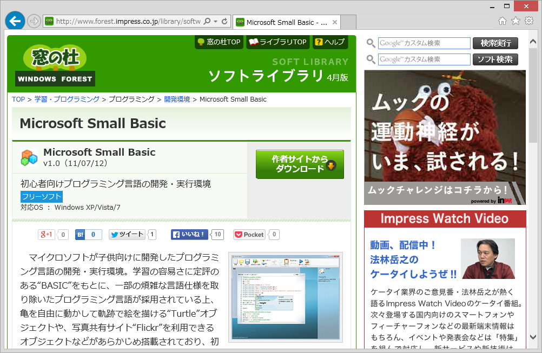Click the 窓の杜 Windows Forest logo
The height and width of the screenshot is (353, 542).
coord(55,65)
